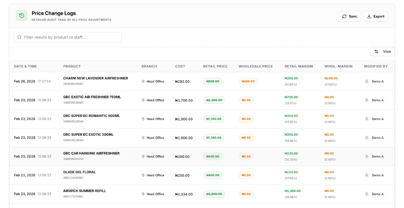Click the ₦130.00 retail margin value
Image resolution: width=404 pixels, height=208 pixels.
tap(291, 153)
